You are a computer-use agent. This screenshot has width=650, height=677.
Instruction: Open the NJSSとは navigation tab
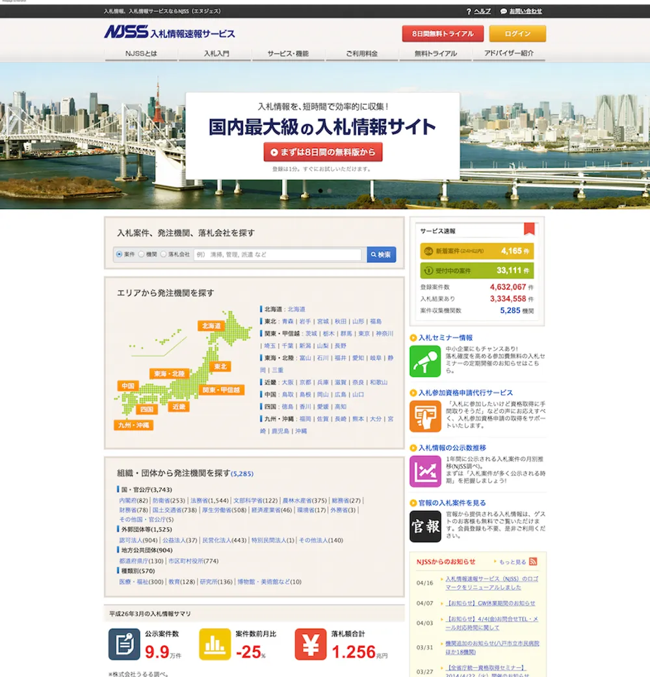pos(141,53)
